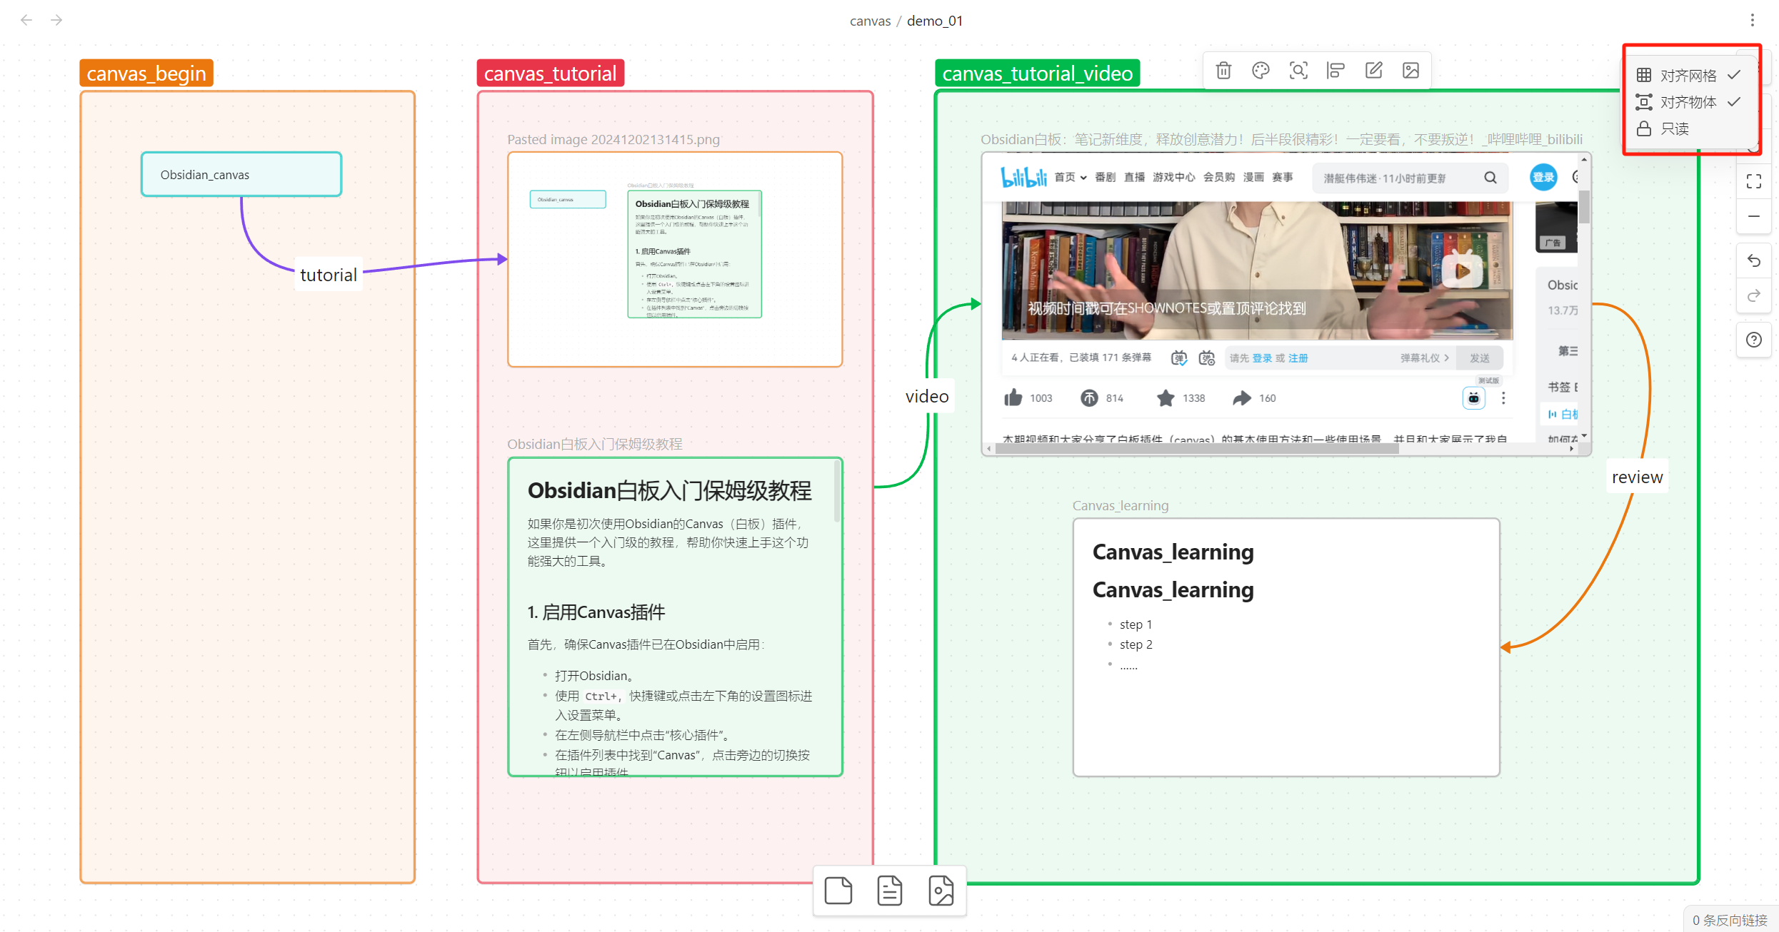This screenshot has width=1779, height=932.
Task: Open the color palette icon
Action: tap(1261, 71)
